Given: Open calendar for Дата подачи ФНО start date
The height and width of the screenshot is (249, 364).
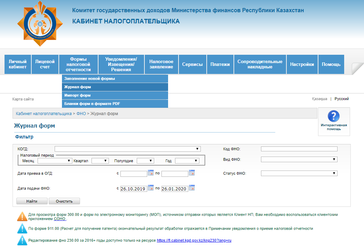Looking at the screenshot, I should click(151, 188).
